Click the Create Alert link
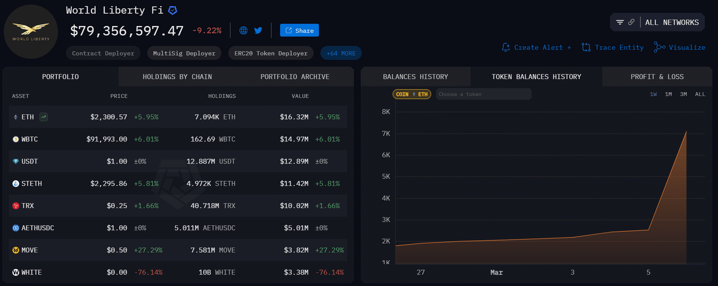718x286 pixels. 537,48
